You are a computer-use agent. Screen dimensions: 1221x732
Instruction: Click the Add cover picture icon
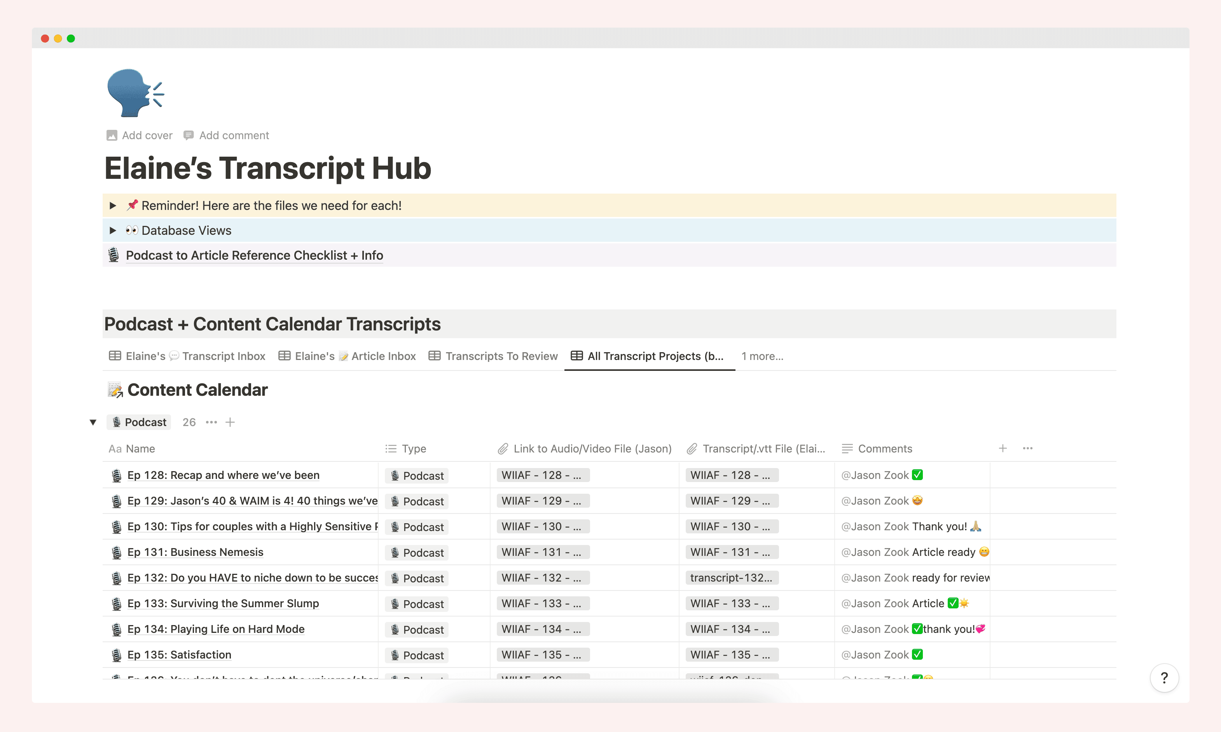click(112, 135)
